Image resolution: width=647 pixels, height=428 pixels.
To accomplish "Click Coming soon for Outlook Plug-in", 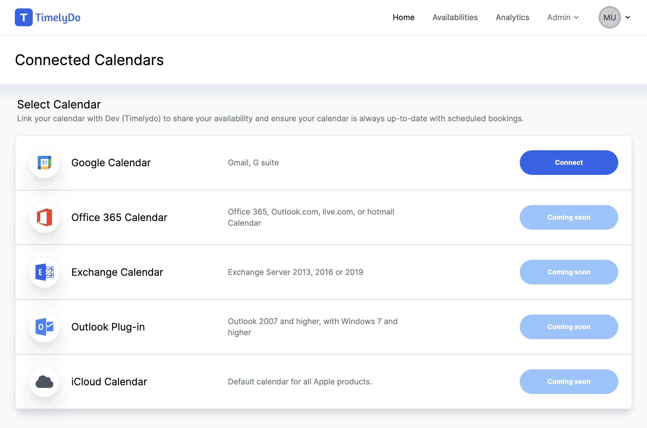I will [569, 327].
